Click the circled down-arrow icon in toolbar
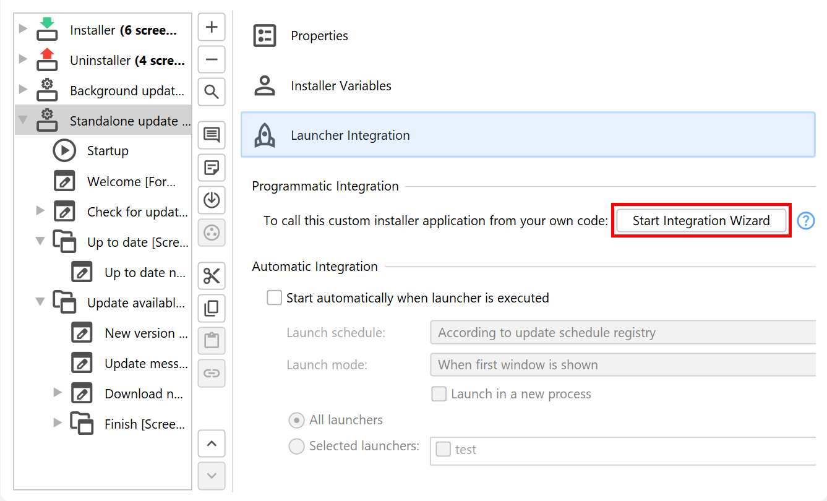 click(x=212, y=200)
